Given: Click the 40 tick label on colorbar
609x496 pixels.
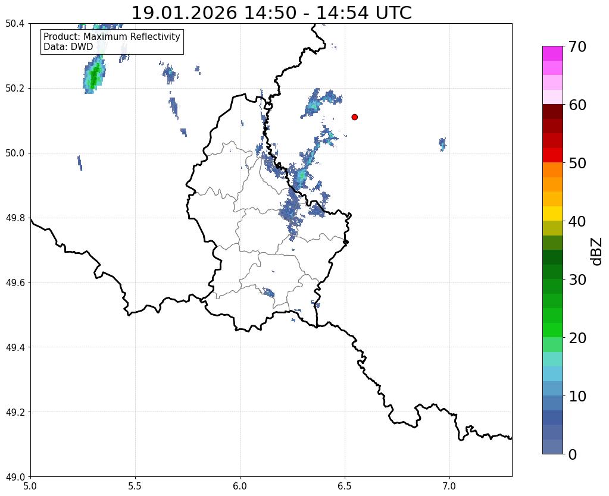Looking at the screenshot, I should [x=577, y=221].
